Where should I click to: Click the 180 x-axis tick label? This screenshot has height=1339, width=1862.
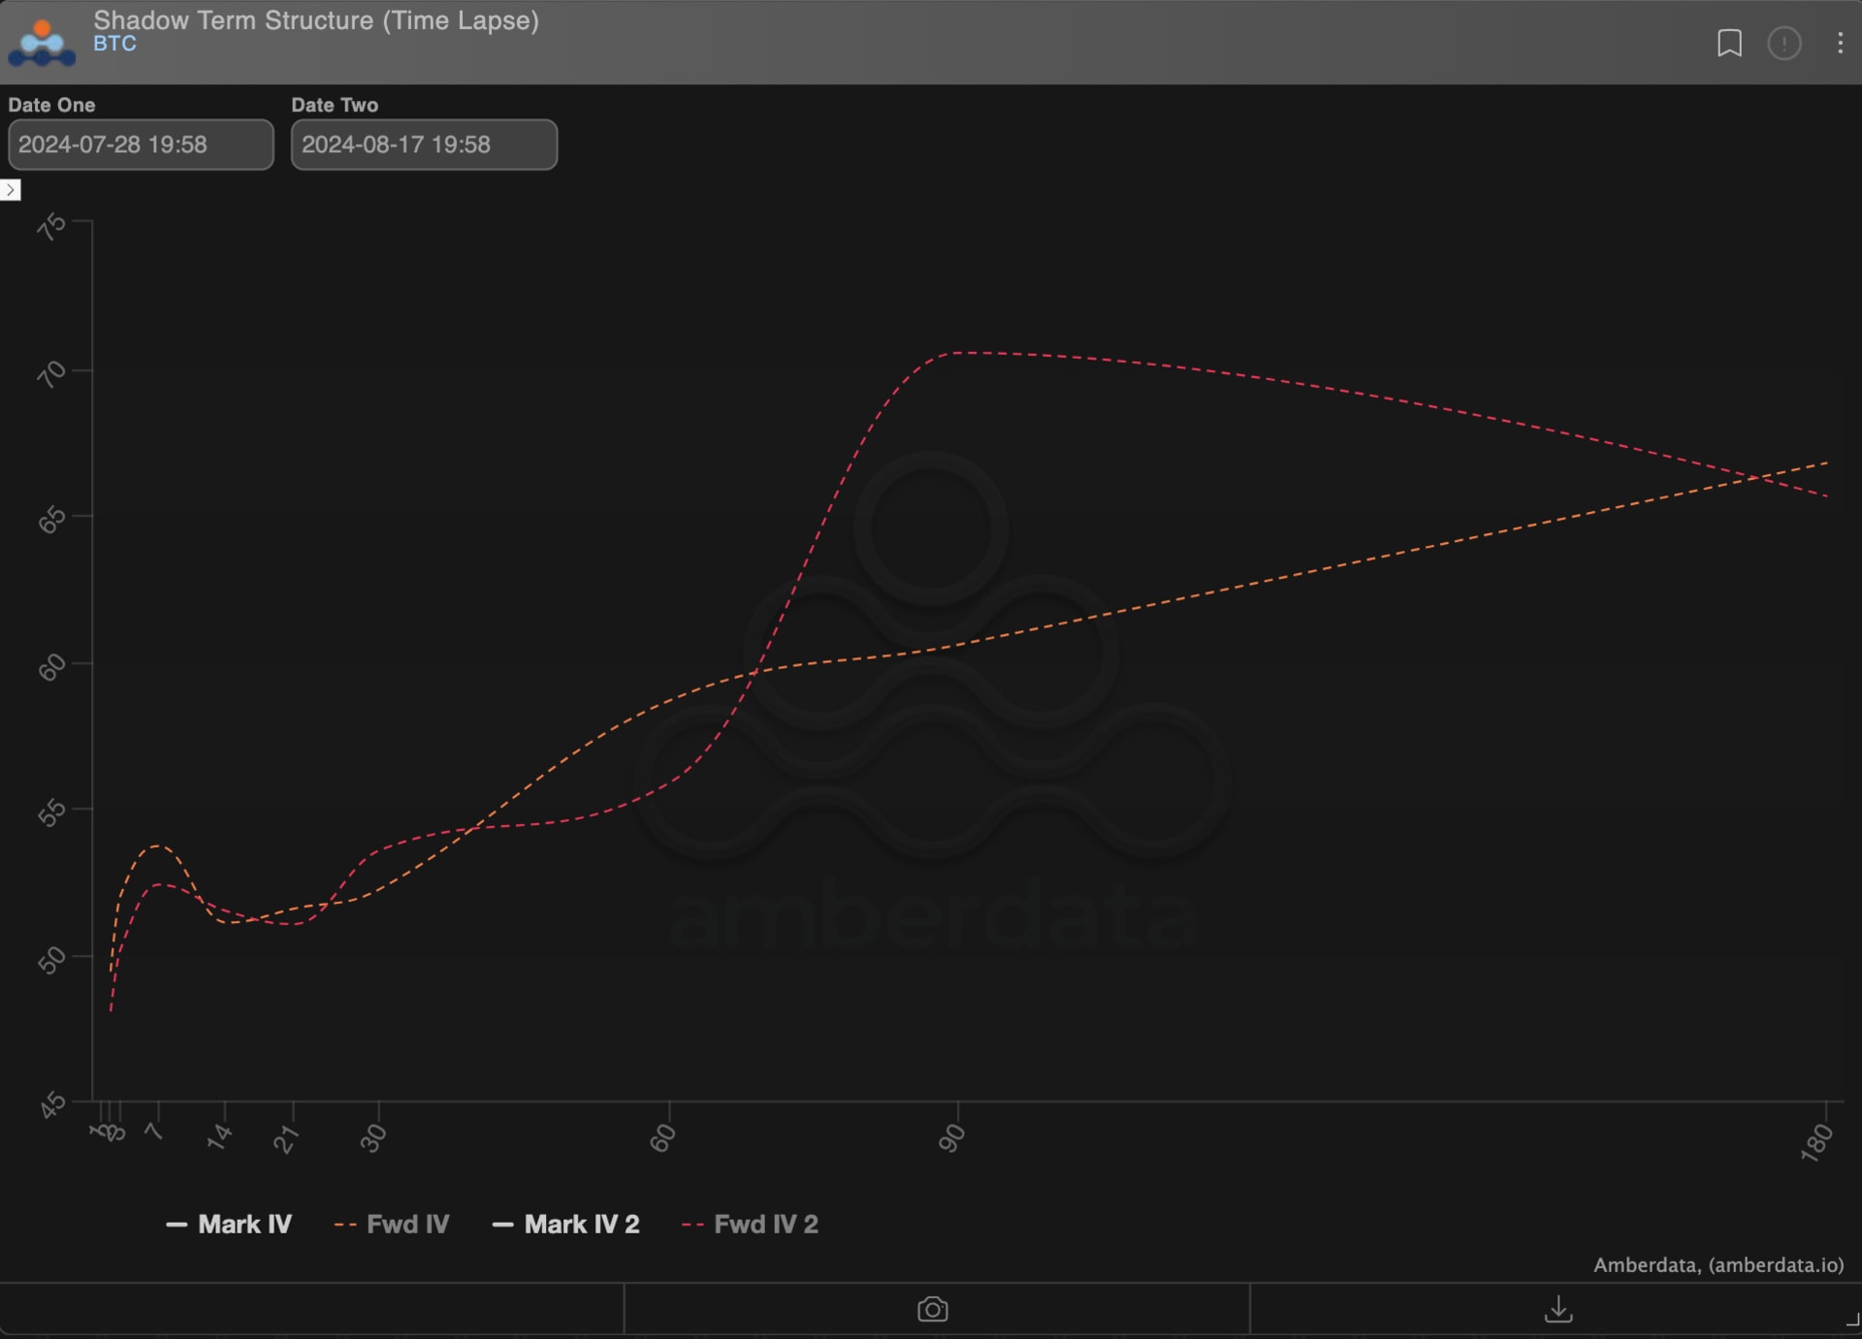point(1816,1142)
